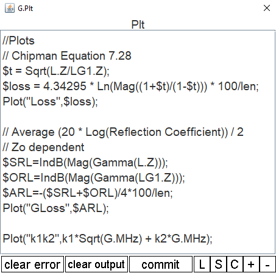
Task: Click the C button
Action: (x=235, y=264)
